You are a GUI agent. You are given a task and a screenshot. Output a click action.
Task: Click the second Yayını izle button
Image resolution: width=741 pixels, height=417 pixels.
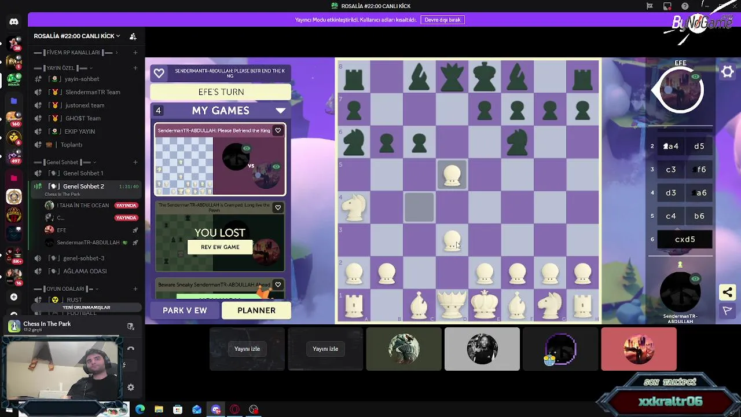click(x=325, y=349)
